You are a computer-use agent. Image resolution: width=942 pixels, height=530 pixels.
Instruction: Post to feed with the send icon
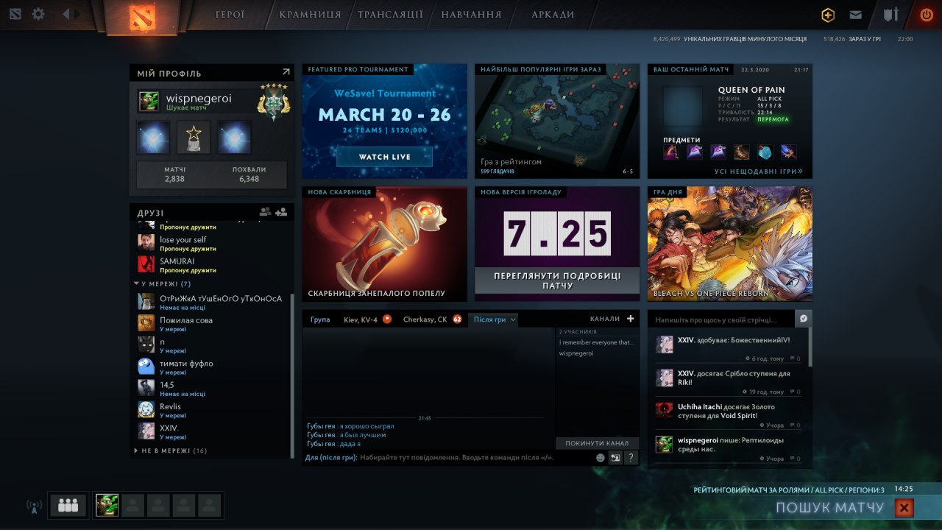point(804,319)
